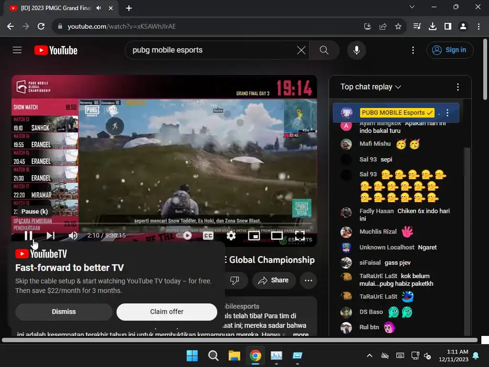Open the share this page icon
Screen dimensions: 489x367
tap(383, 27)
